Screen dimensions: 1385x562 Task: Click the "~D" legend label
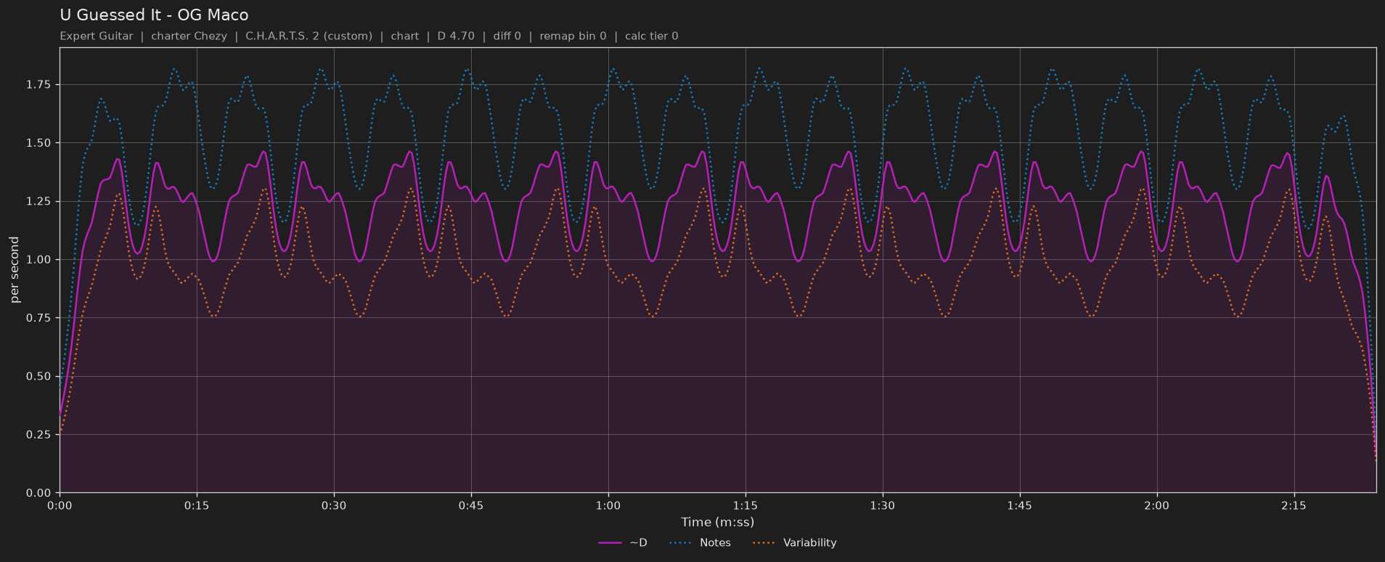(x=638, y=543)
